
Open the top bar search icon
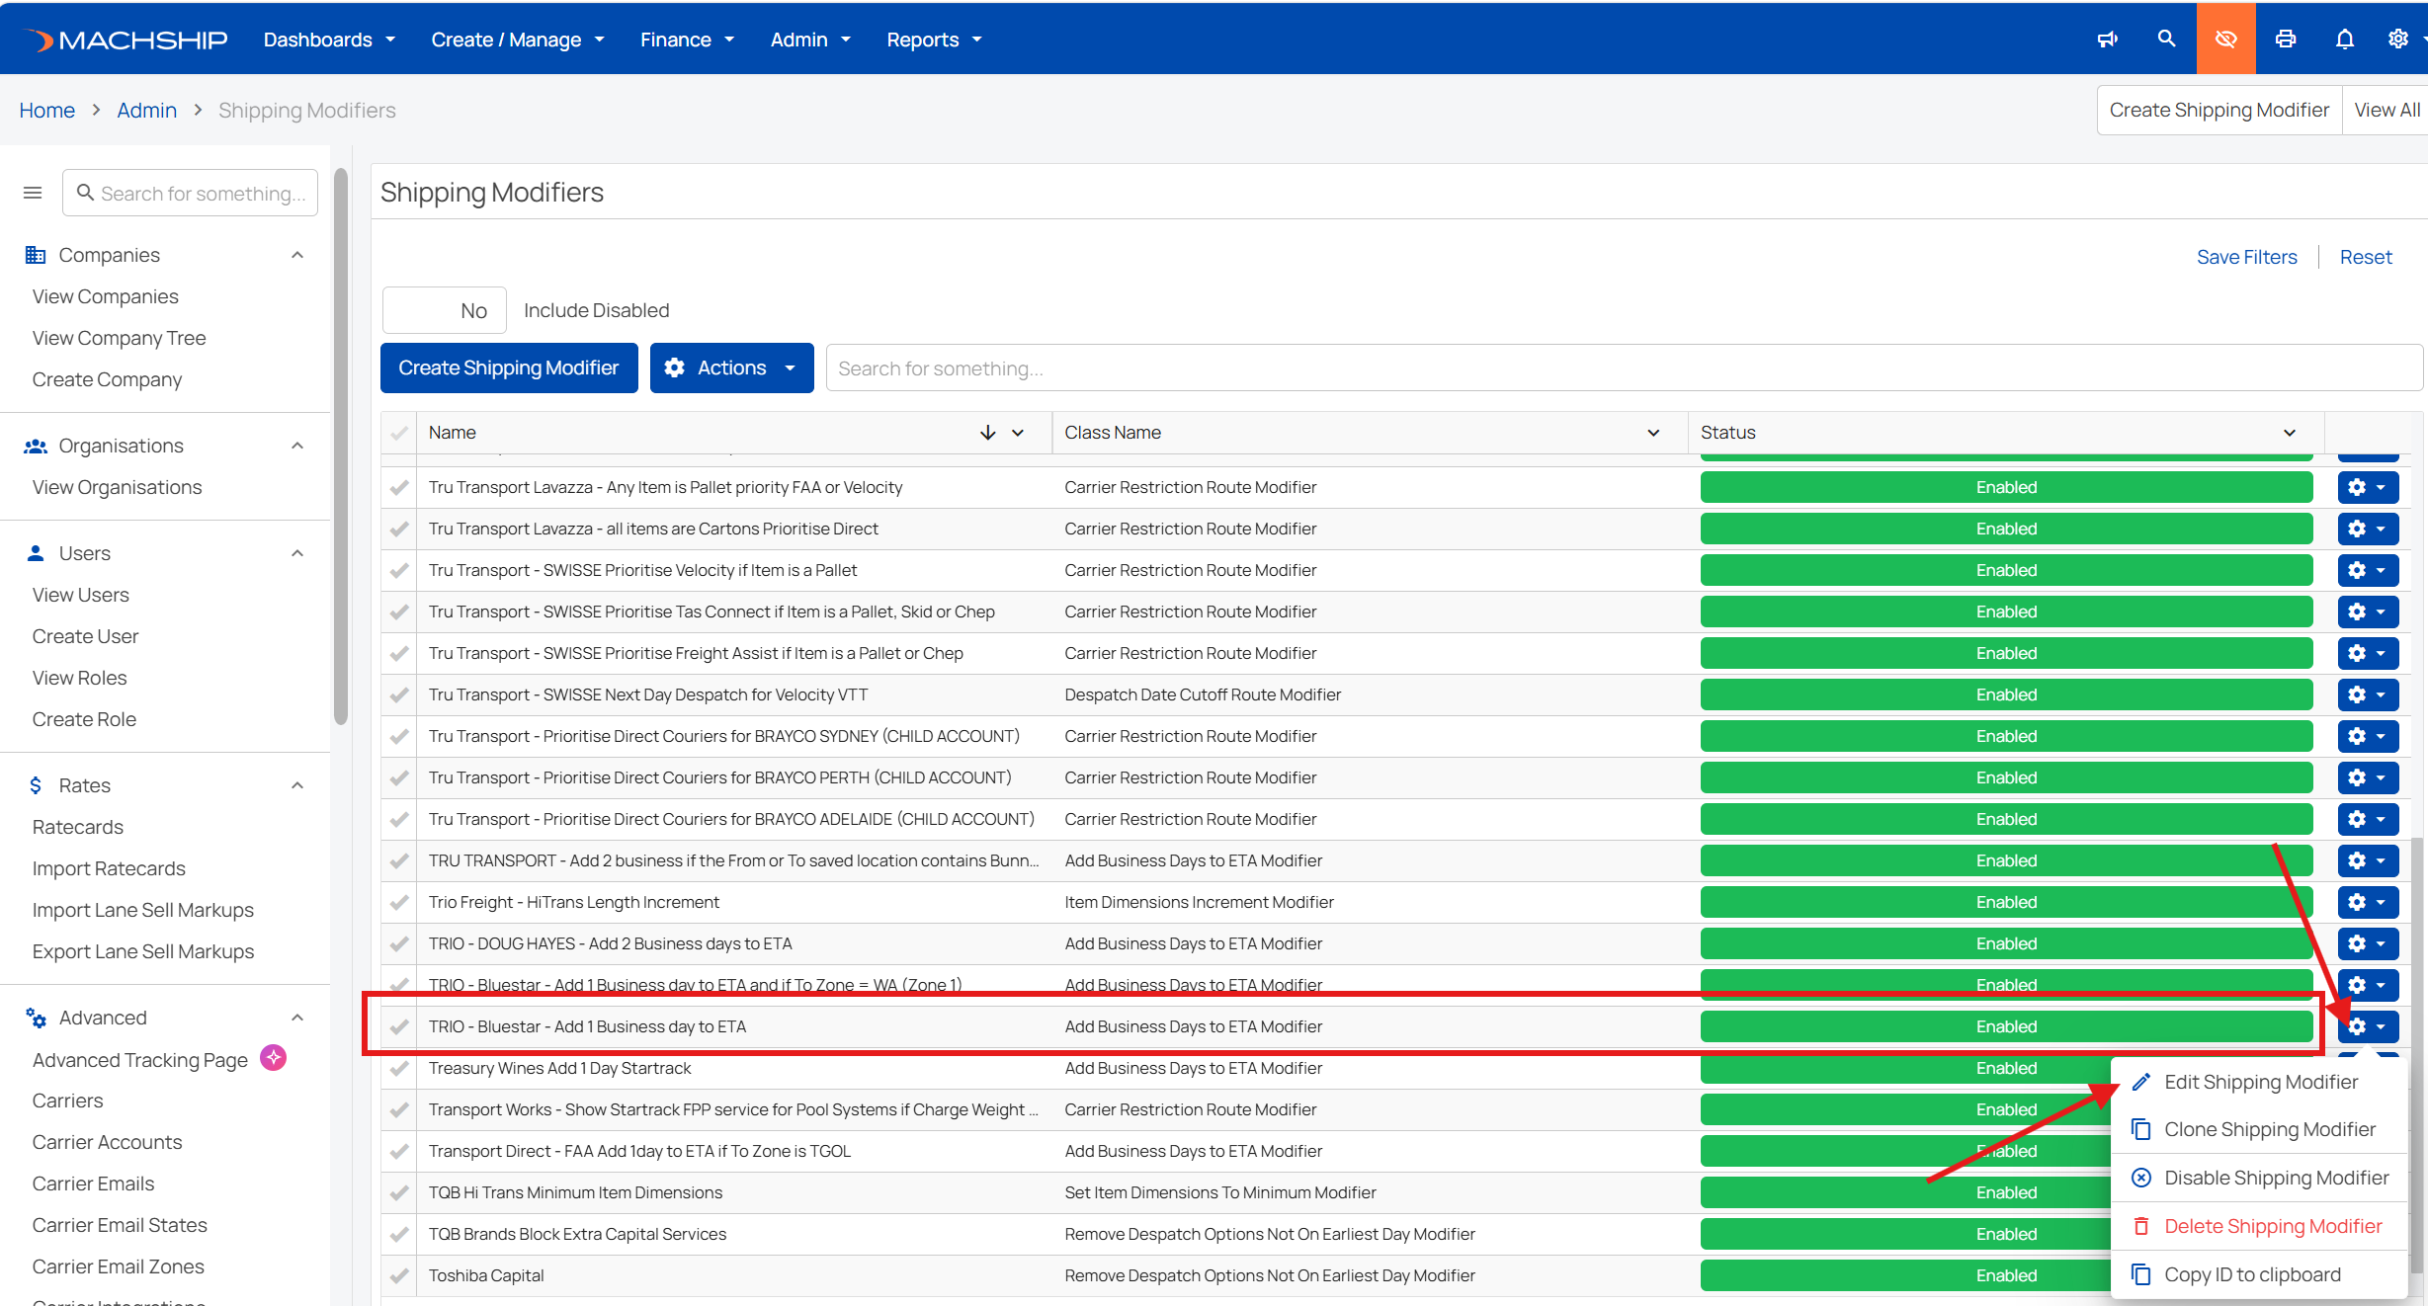click(x=2166, y=39)
